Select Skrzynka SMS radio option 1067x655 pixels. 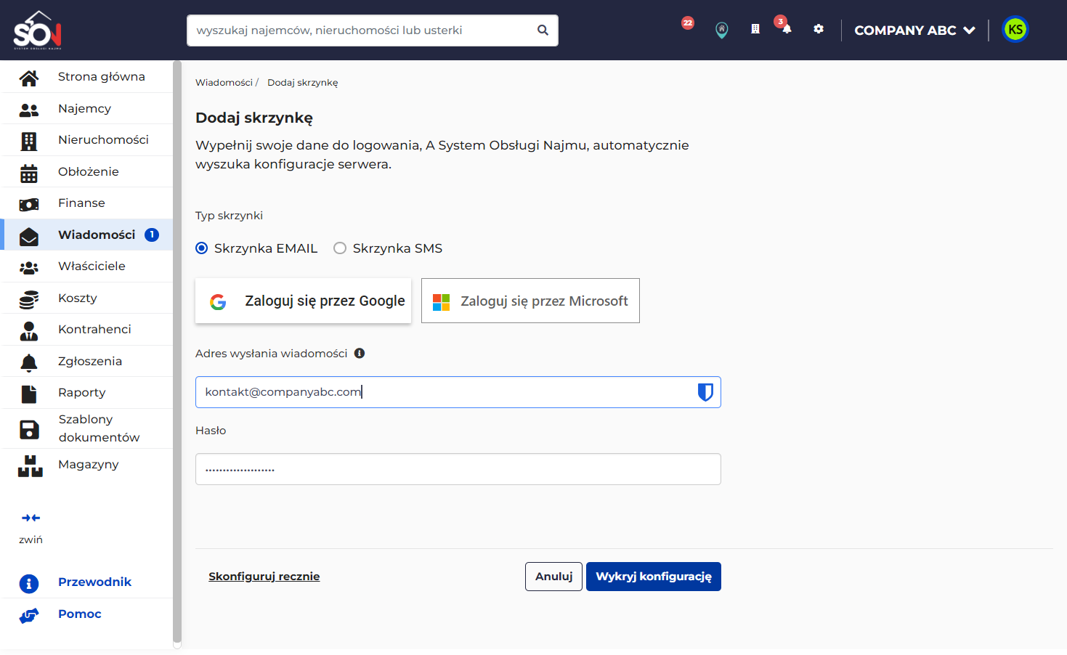click(340, 248)
